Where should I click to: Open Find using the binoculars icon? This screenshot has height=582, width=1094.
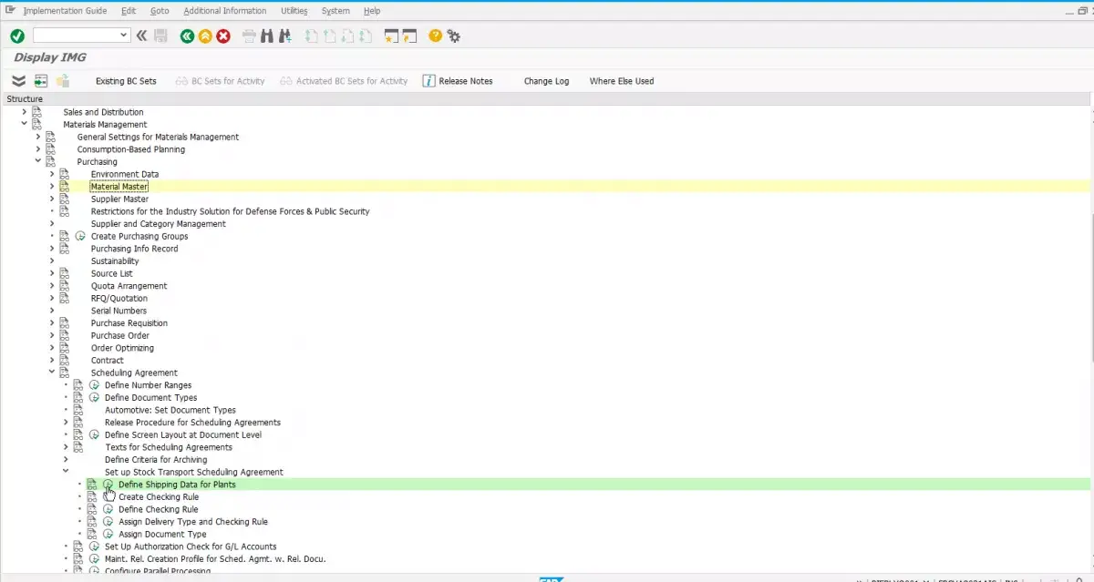point(267,36)
